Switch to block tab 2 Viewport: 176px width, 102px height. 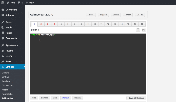pos(41,24)
